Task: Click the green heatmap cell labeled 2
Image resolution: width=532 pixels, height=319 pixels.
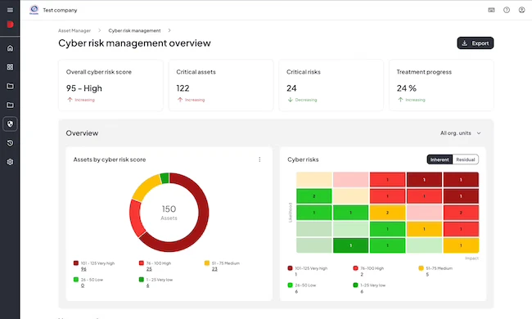Action: (x=313, y=196)
